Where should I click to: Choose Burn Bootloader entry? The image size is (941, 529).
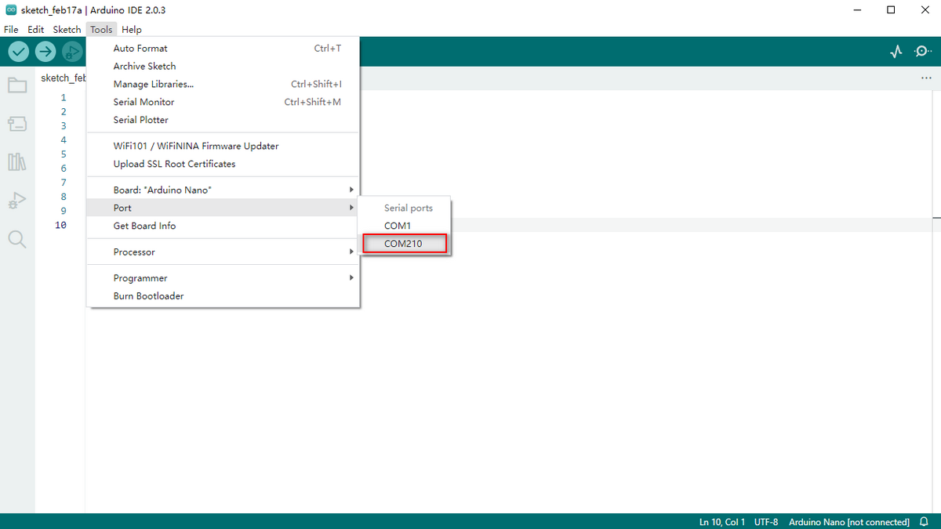click(x=223, y=296)
